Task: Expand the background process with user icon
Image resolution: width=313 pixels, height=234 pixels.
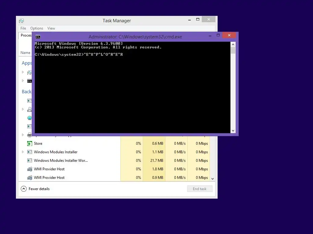Action: click(x=23, y=109)
